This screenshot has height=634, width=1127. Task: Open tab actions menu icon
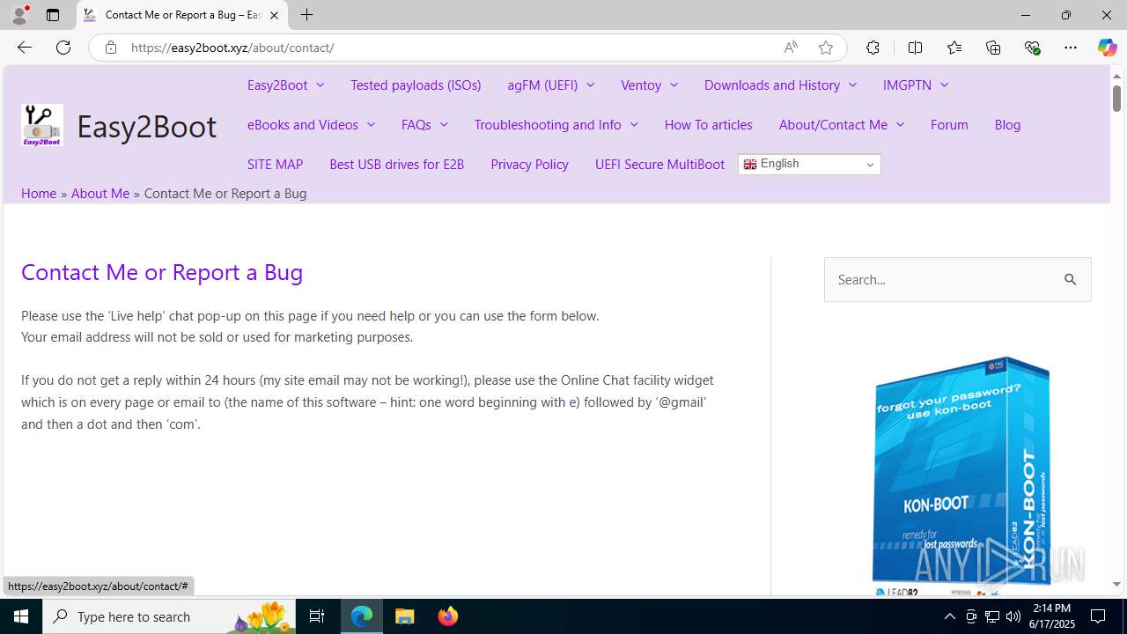click(53, 15)
